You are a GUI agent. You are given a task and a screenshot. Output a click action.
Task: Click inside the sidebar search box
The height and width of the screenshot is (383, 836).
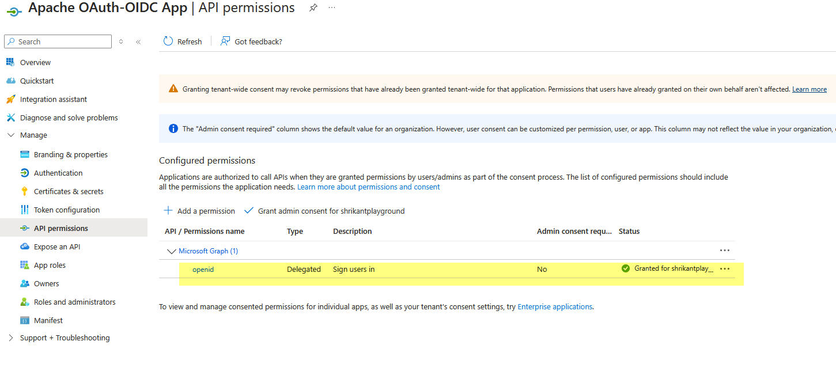pyautogui.click(x=58, y=41)
